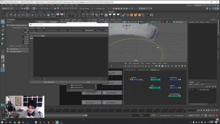220x124 pixels.
Task: Toggle P playback on Jye_GEO_Head layer
Action: (192, 90)
